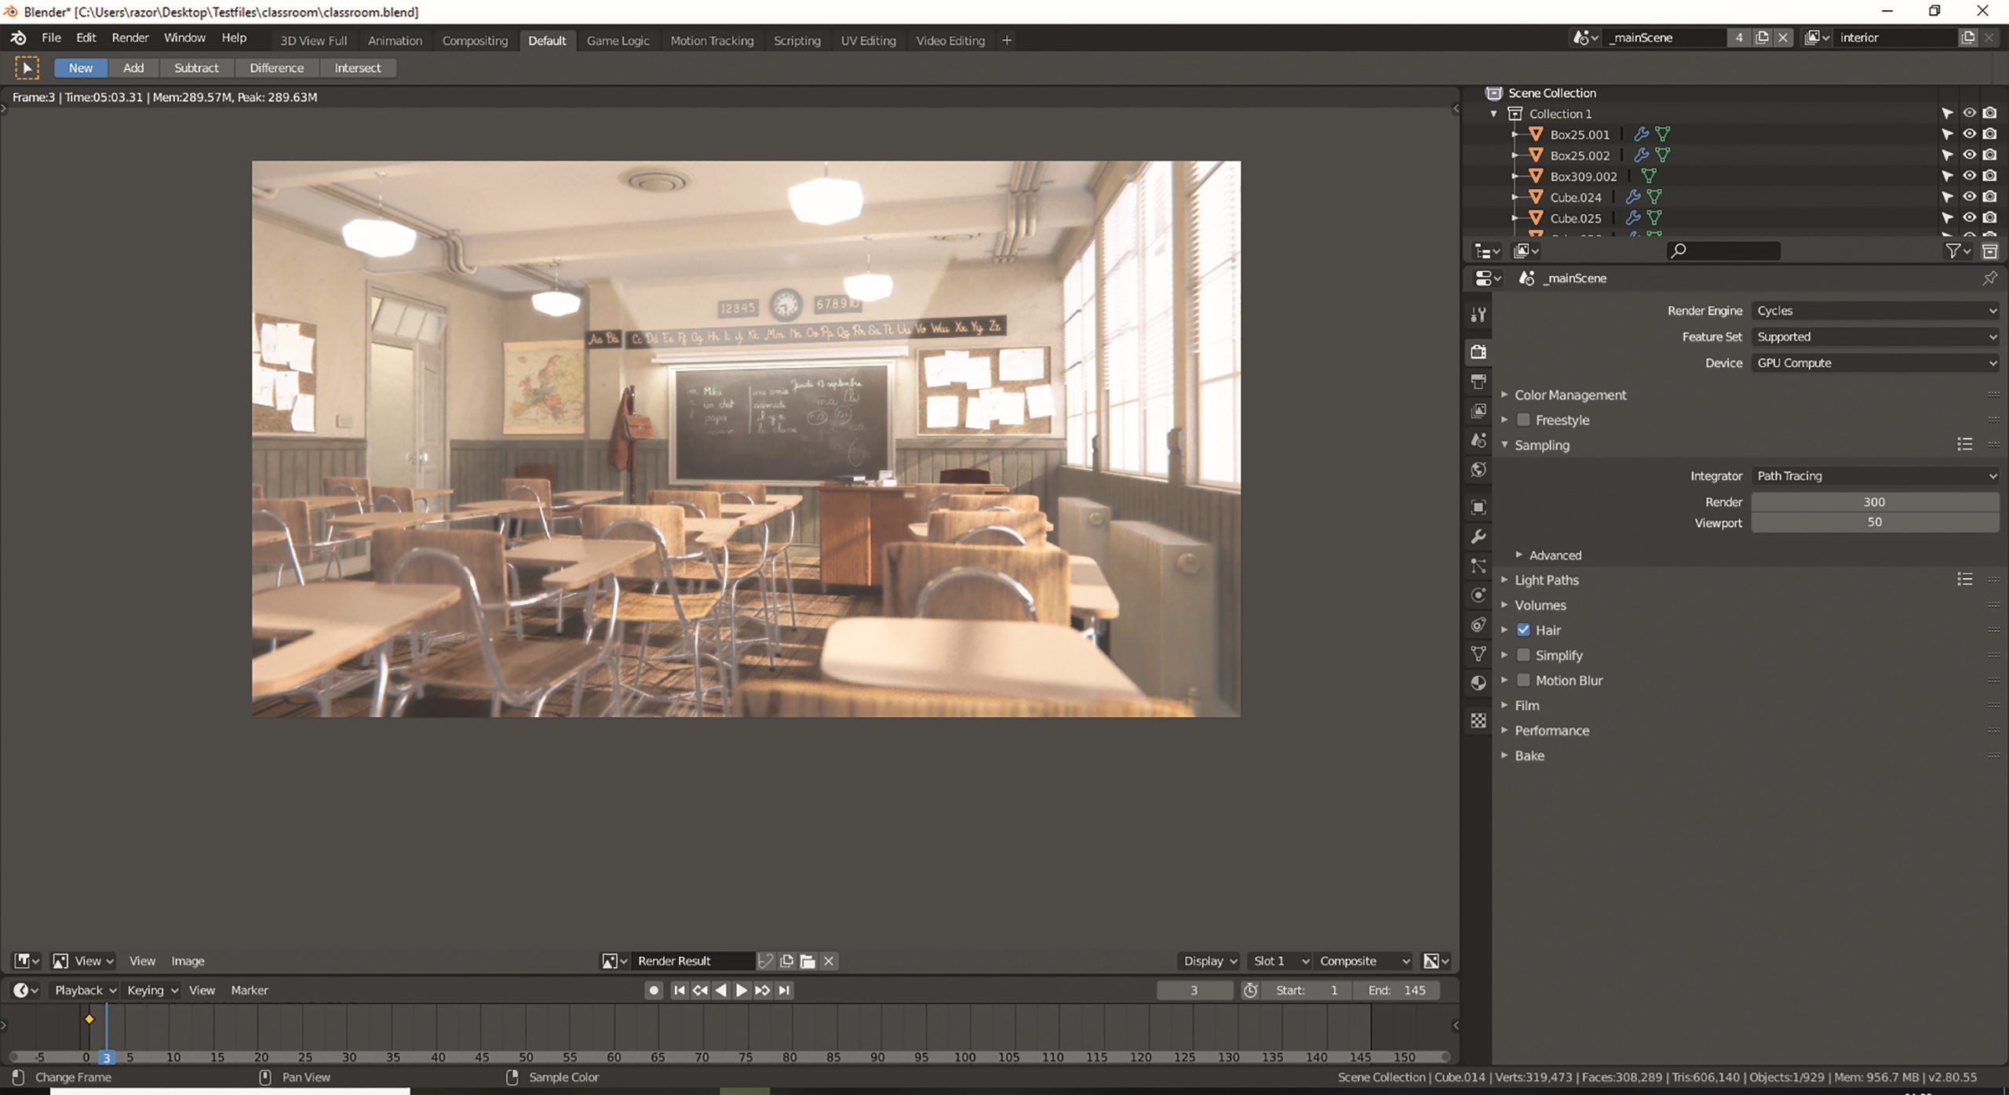
Task: Click the keyframe diamond on the timeline
Action: (x=89, y=1019)
